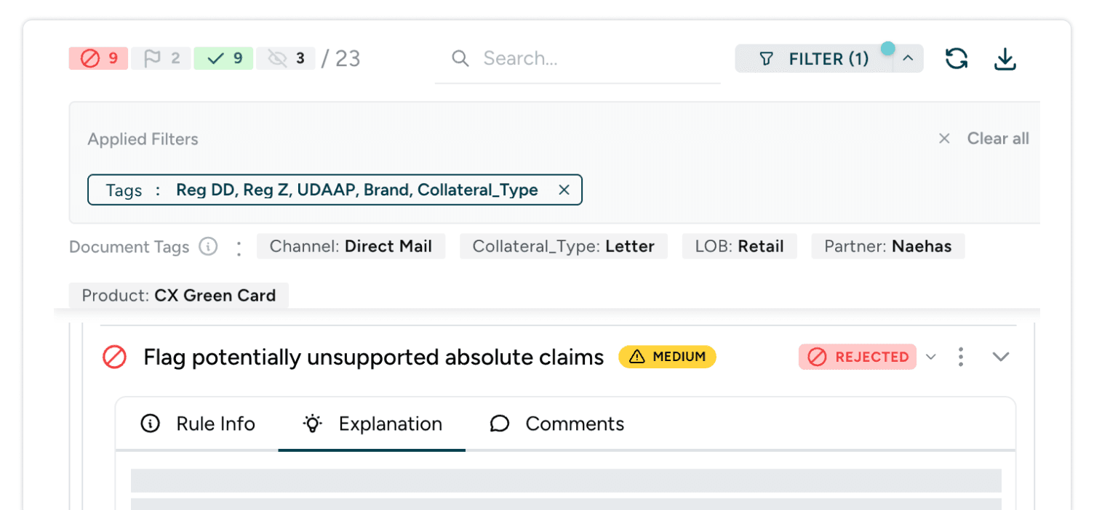Screen dimensions: 1094x510
Task: Open the three-dot menu for the rule
Action: (961, 357)
